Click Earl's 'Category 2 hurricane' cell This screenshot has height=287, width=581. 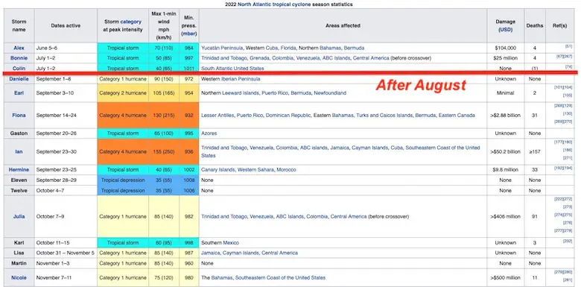(x=123, y=93)
